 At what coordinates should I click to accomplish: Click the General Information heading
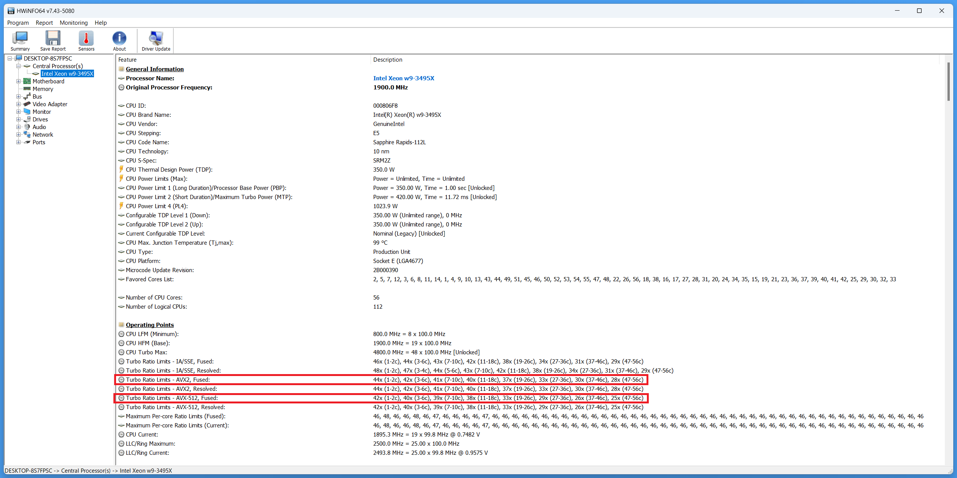click(154, 69)
